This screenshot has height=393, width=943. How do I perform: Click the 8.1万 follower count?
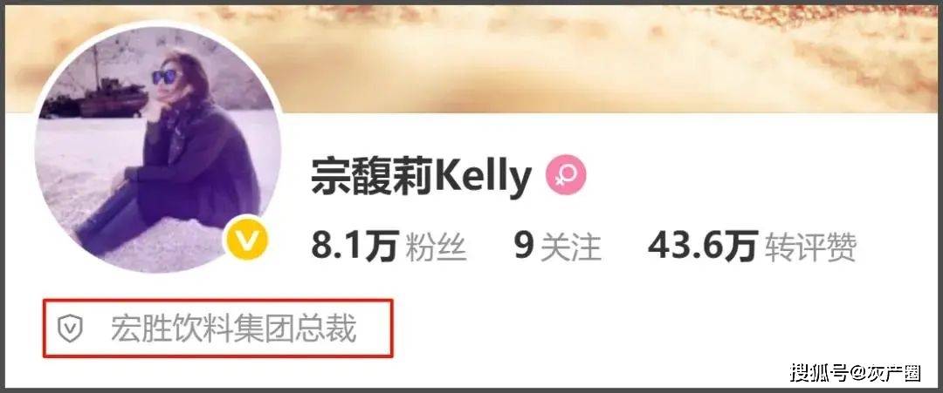coord(354,247)
